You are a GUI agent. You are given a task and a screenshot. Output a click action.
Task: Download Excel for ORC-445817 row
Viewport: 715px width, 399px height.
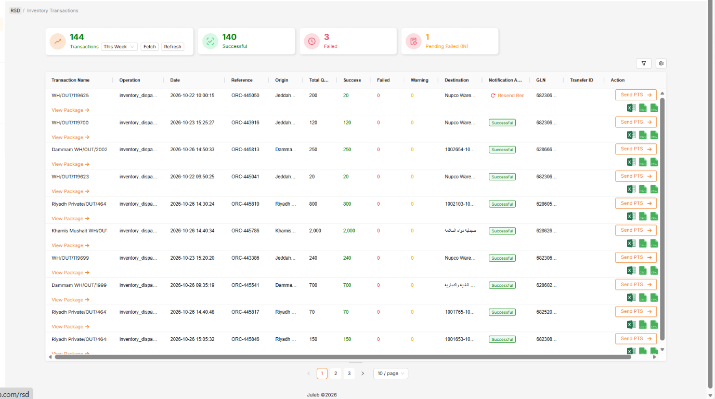tap(631, 325)
